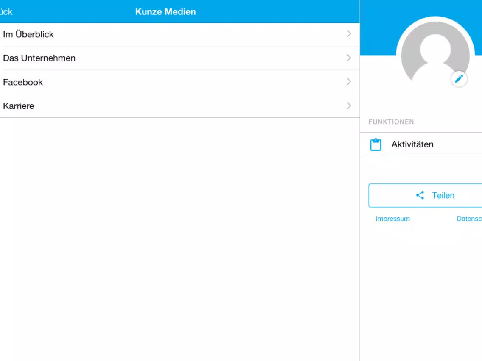Viewport: 482px width, 361px height.
Task: Expand the chevron on Im Überblick row
Action: tap(349, 34)
